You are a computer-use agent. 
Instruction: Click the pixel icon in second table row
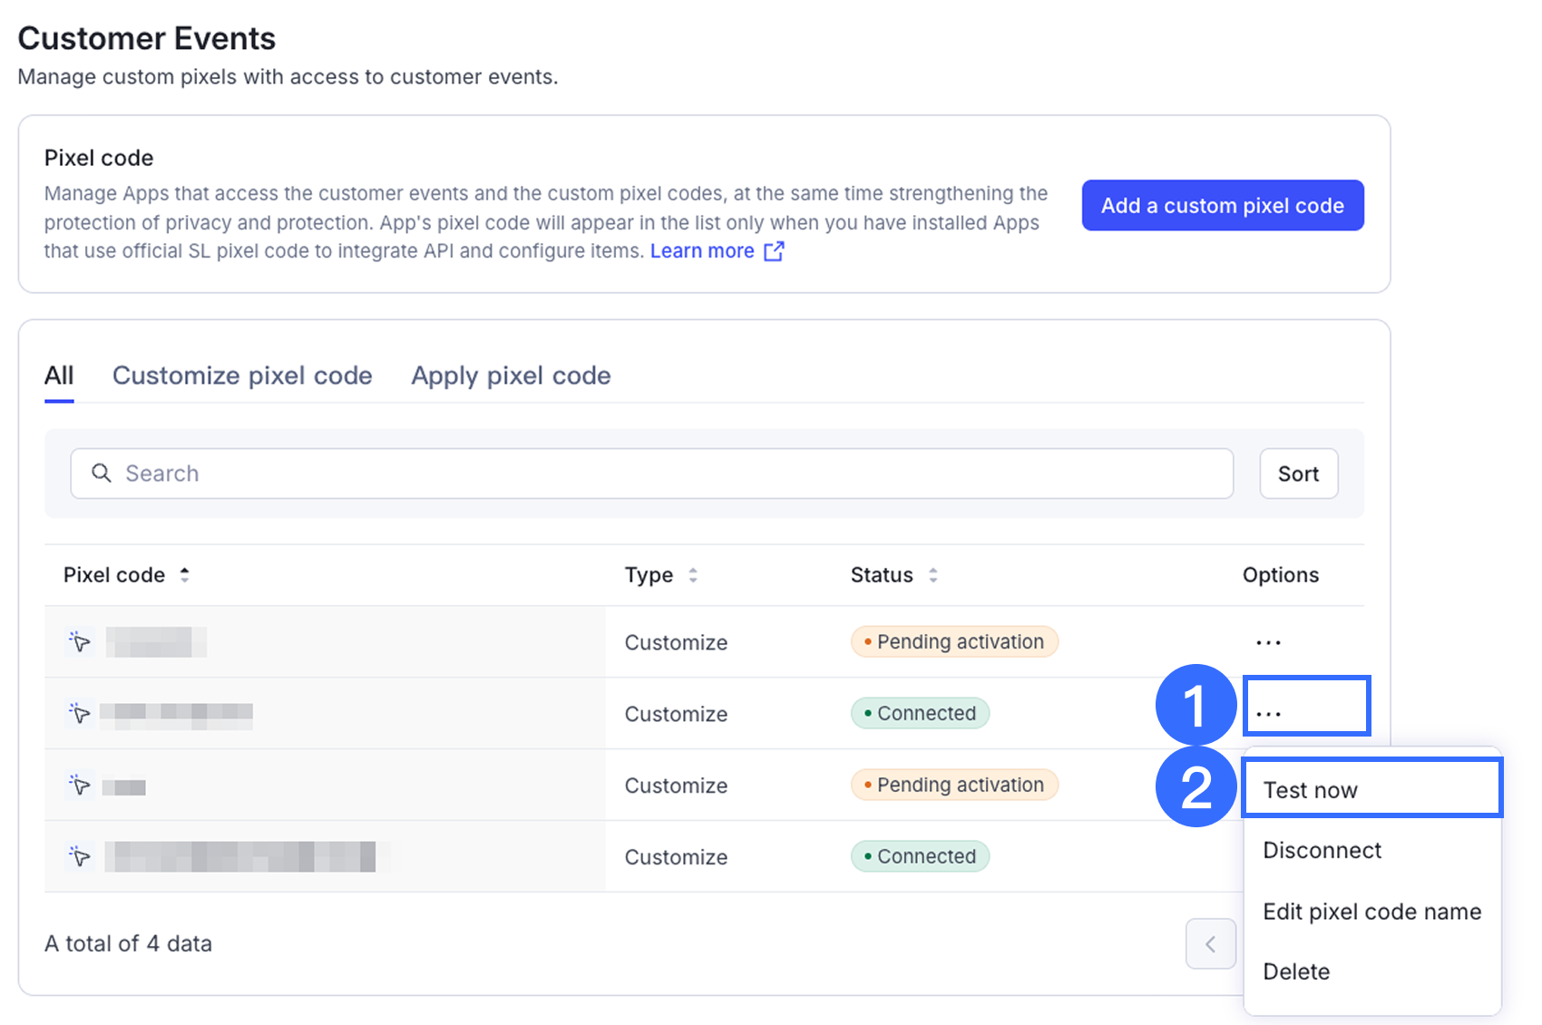[80, 713]
